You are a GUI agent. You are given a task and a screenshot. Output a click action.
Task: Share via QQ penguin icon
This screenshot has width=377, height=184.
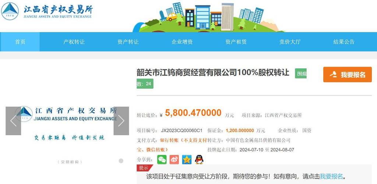pos(199,159)
